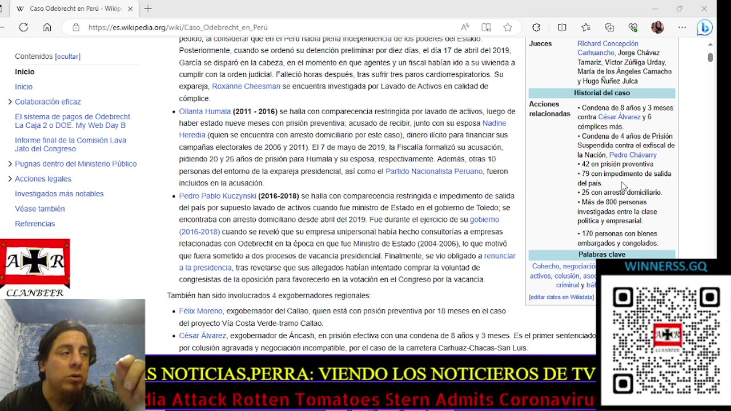Click scrollbar up arrow
This screenshot has height=411, width=731.
(710, 44)
